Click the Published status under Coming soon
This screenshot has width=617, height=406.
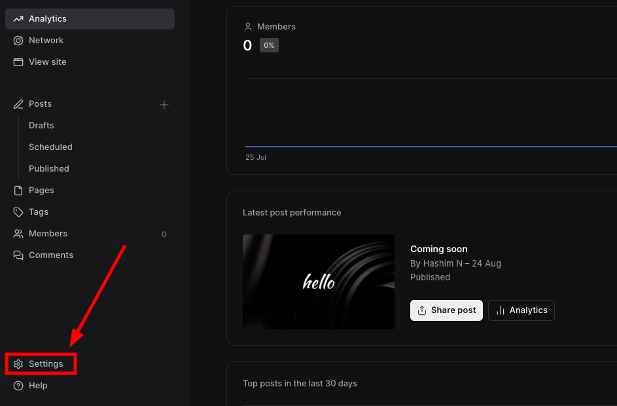pos(430,277)
